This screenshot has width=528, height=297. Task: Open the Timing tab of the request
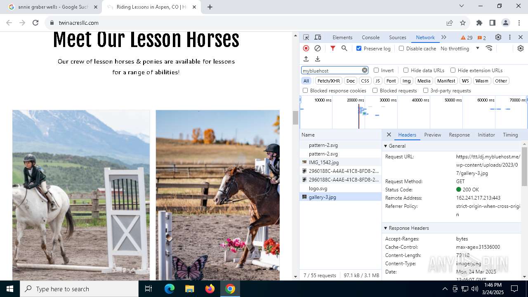510,135
